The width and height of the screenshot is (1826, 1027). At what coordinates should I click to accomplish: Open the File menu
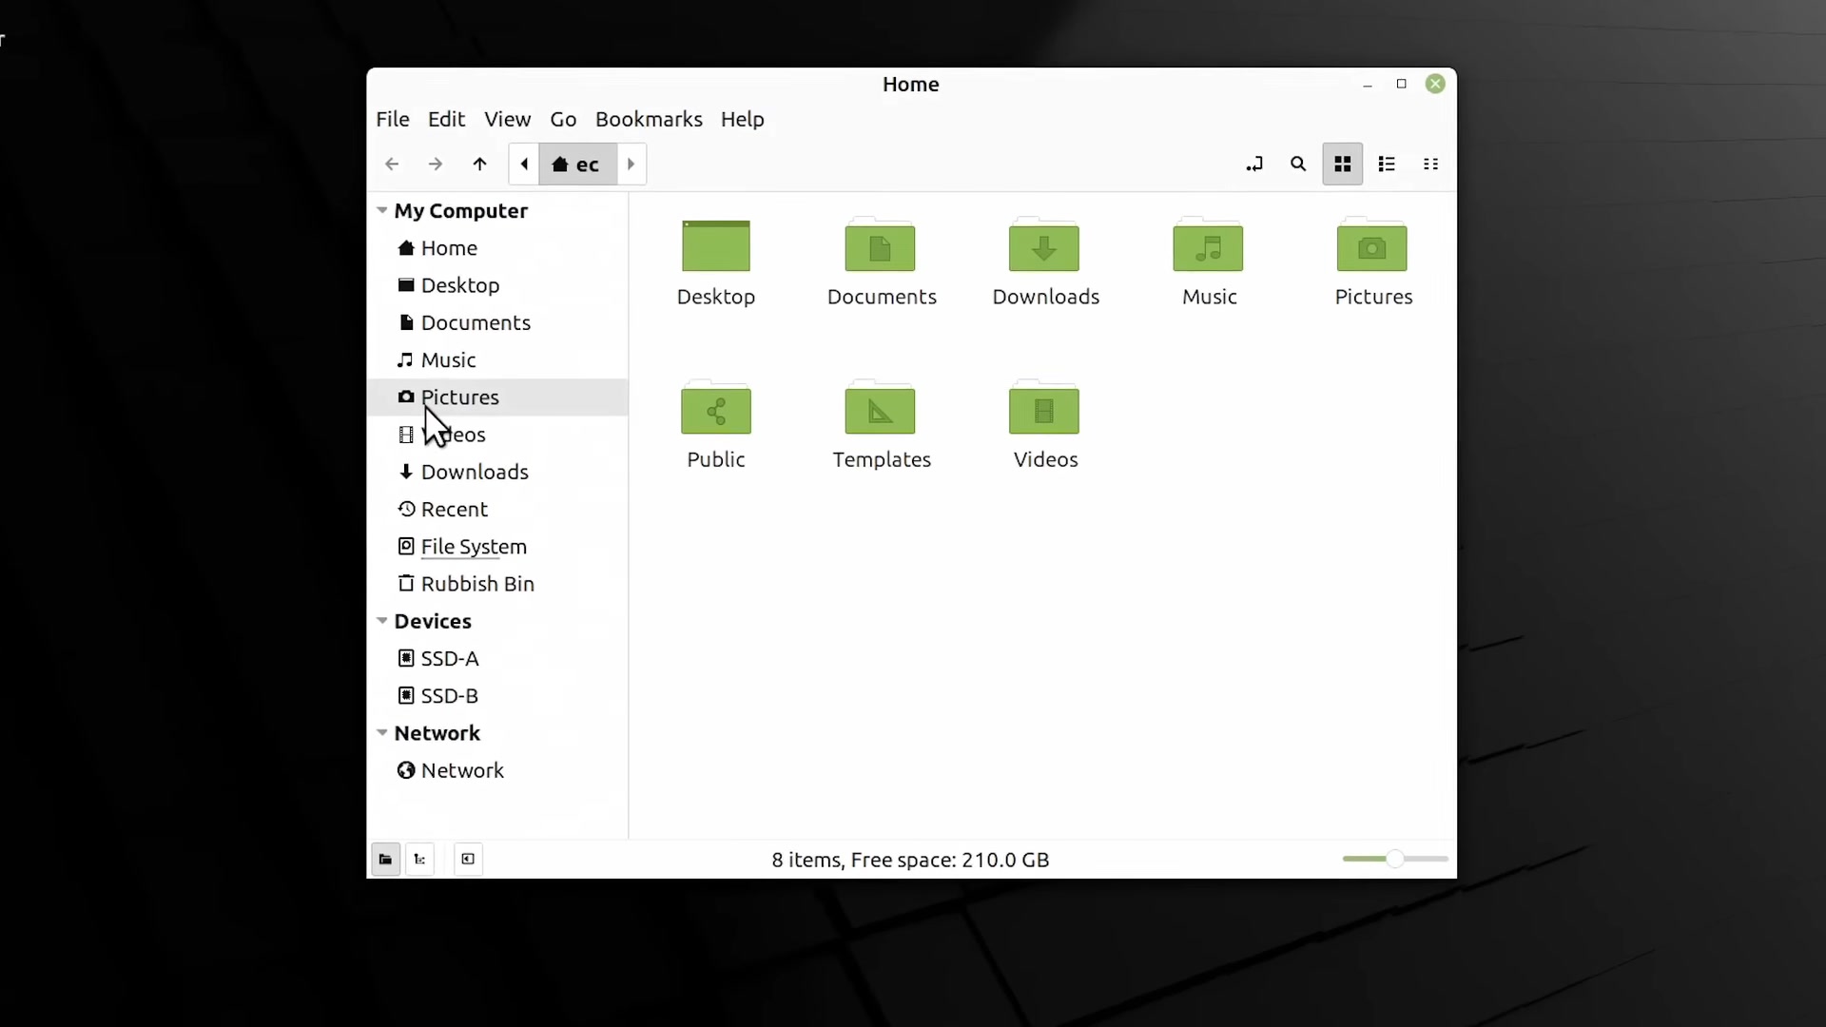393,120
